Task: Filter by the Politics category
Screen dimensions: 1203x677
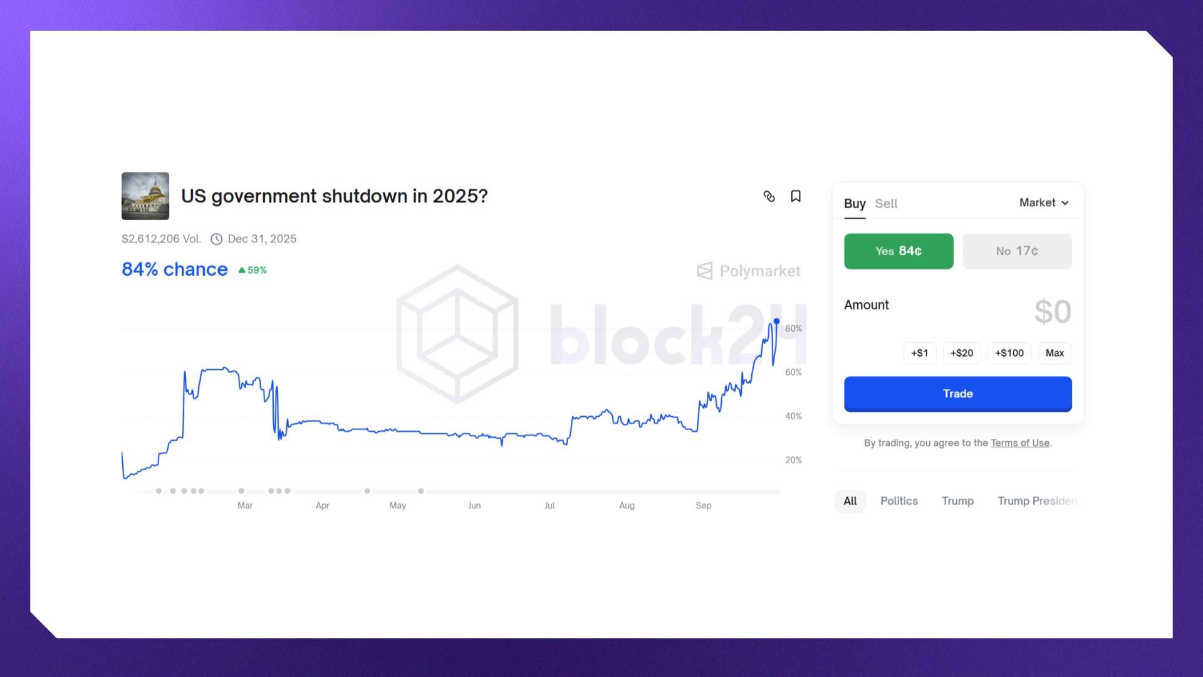Action: coord(898,501)
